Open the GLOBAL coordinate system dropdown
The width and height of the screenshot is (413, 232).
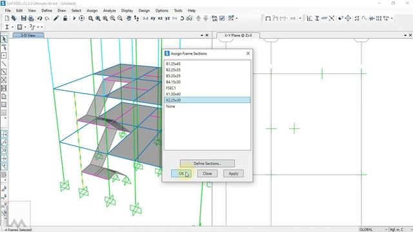(x=373, y=229)
